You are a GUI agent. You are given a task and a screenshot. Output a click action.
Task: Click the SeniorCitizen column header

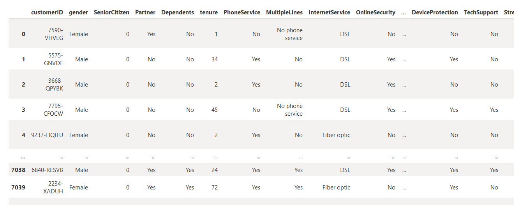pyautogui.click(x=111, y=12)
